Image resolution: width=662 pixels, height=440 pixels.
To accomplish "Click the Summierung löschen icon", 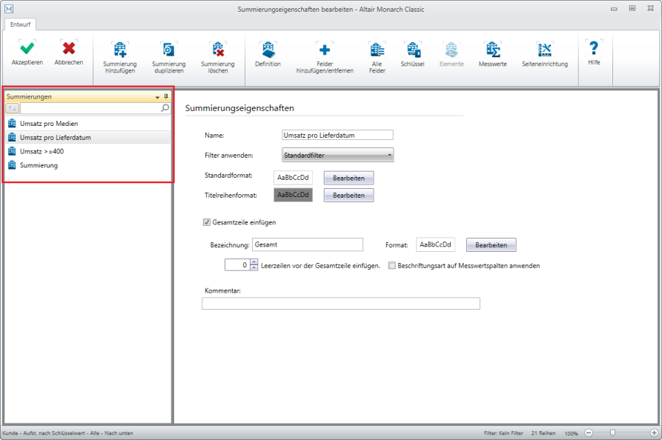I will pyautogui.click(x=217, y=50).
